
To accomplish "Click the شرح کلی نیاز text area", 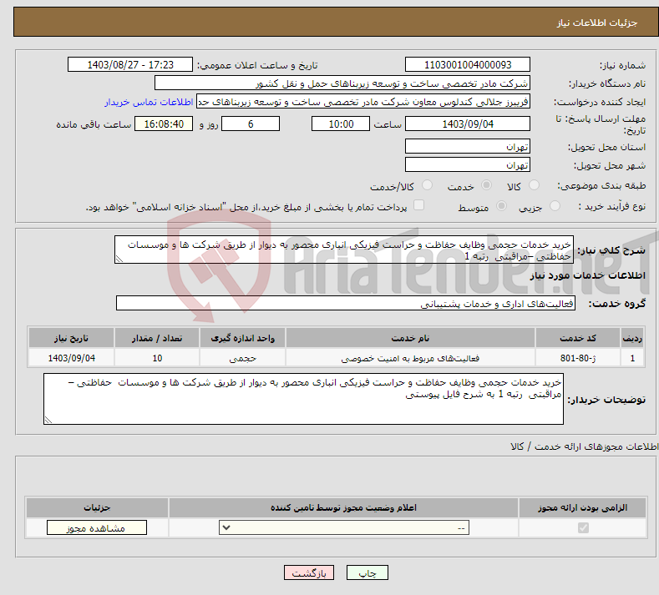I will 344,250.
